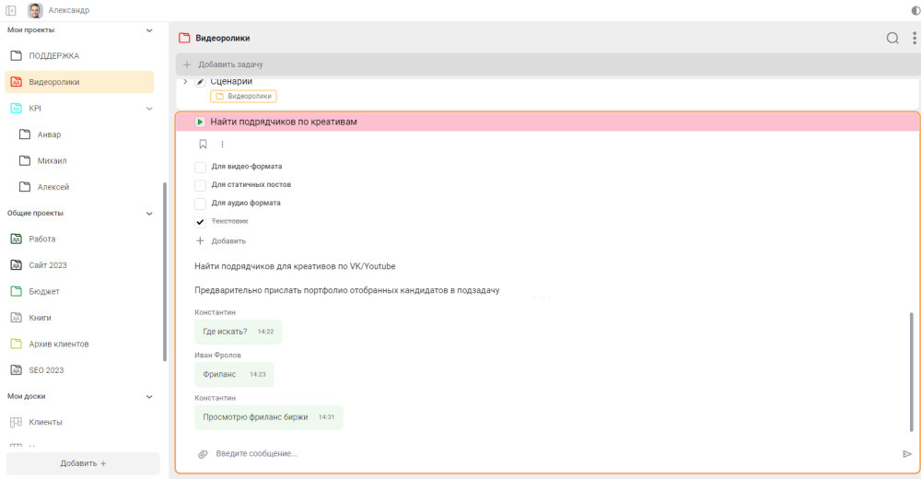Toggle theme contrast icon
921x479 pixels.
(915, 10)
